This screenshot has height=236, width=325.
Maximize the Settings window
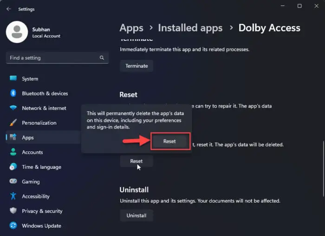299,6
